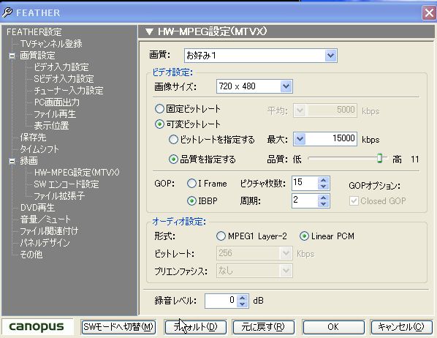
Task: Open the 最大 bitrate dropdown arrow
Action: 300,139
